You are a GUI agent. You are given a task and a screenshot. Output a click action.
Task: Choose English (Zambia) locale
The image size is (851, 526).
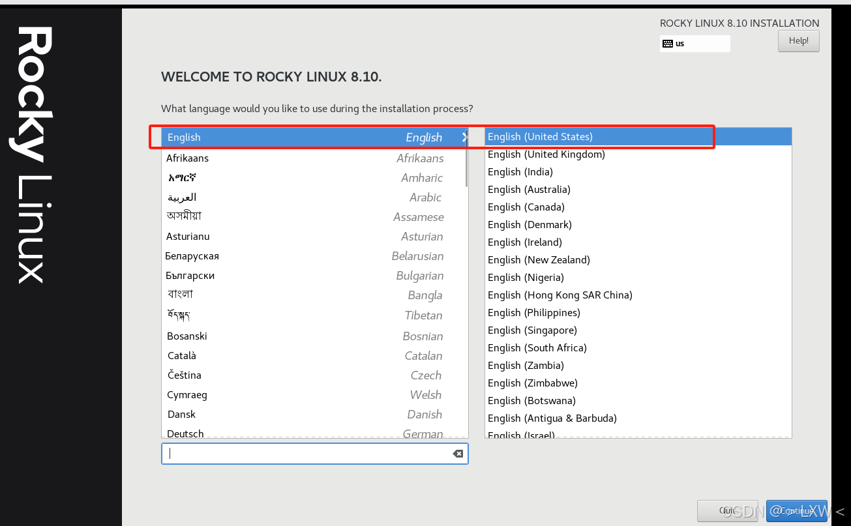(x=638, y=366)
